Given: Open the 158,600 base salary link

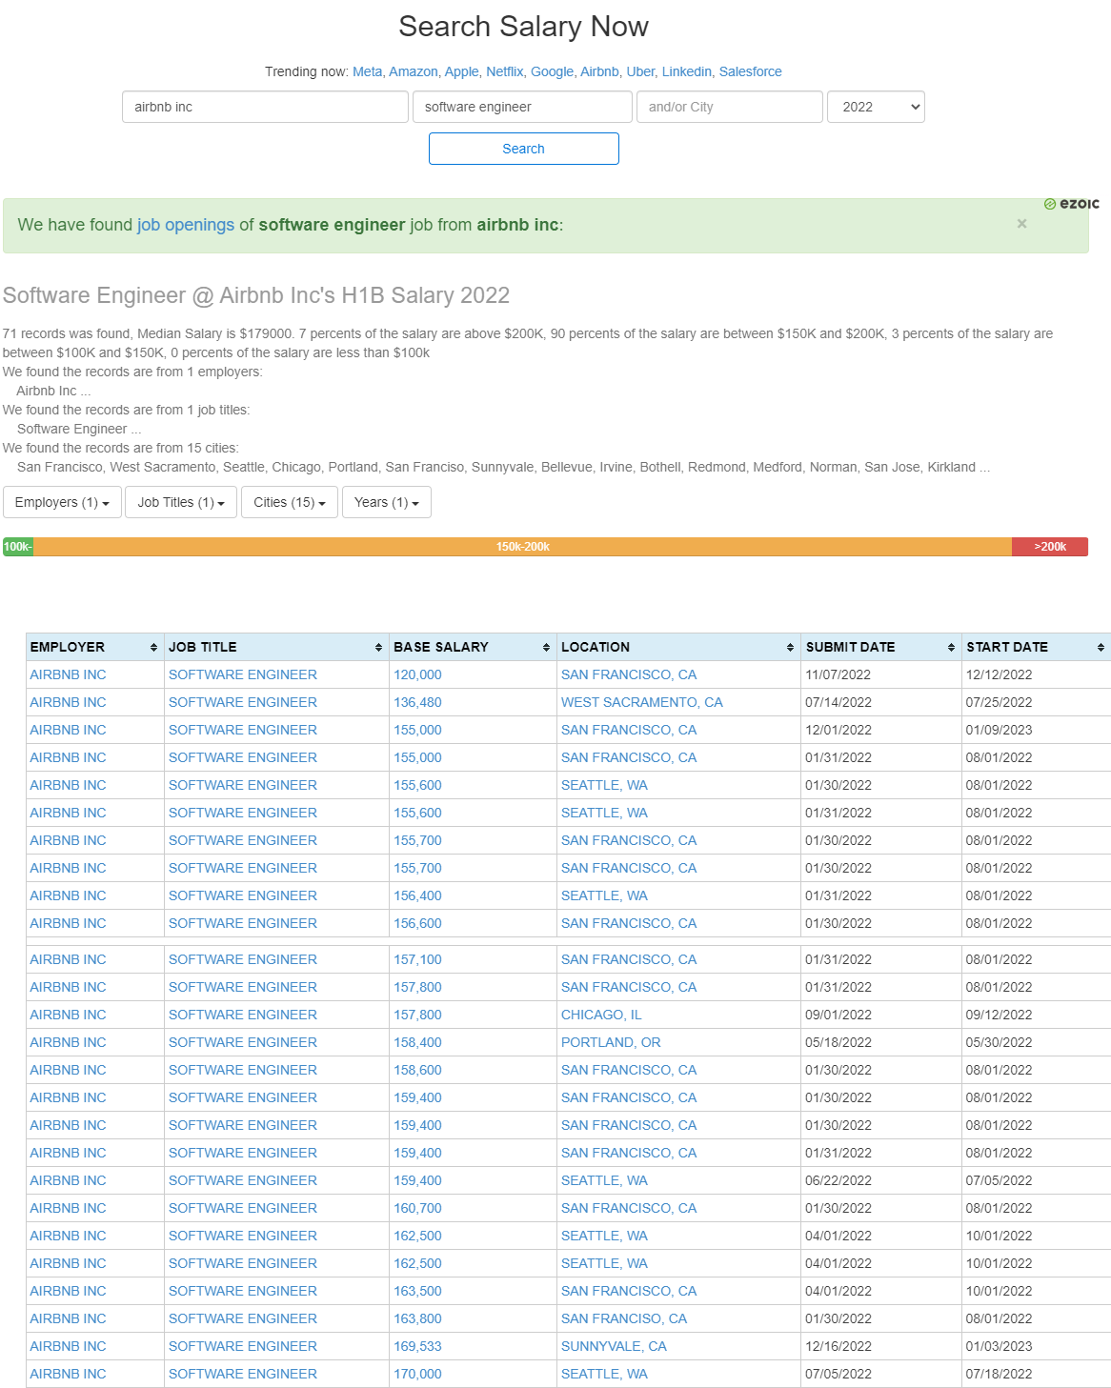Looking at the screenshot, I should 417,1070.
